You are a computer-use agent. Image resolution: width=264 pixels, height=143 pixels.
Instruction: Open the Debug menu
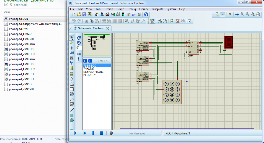tap(132, 9)
